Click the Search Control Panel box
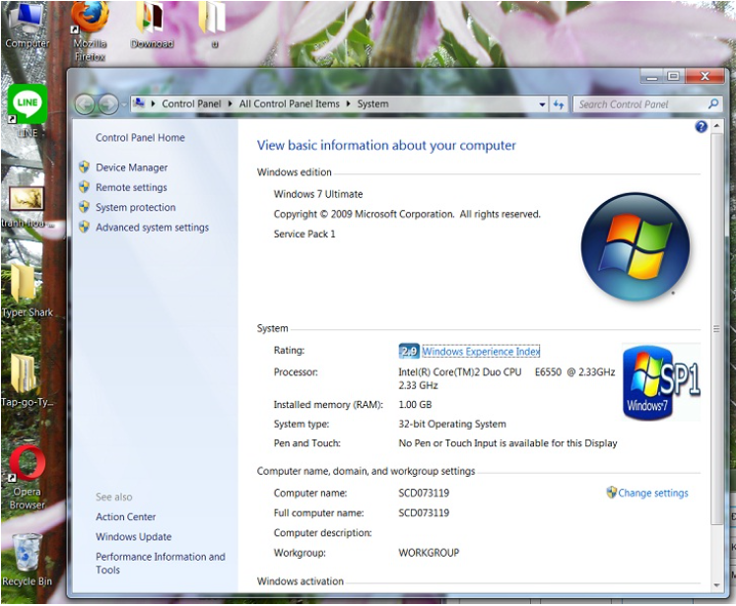Screen dimensions: 736x606 point(638,104)
